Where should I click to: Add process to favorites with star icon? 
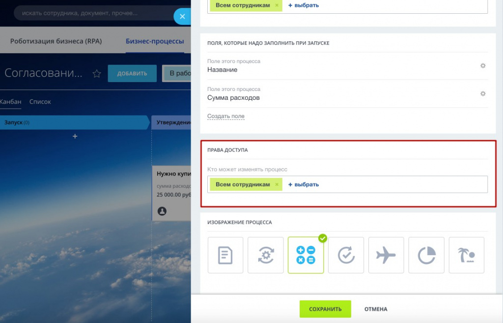[97, 74]
